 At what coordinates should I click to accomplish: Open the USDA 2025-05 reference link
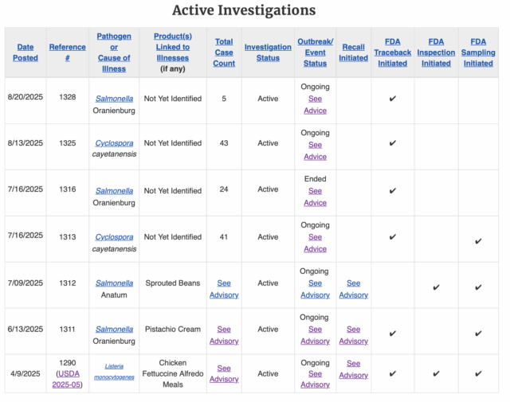tap(66, 379)
